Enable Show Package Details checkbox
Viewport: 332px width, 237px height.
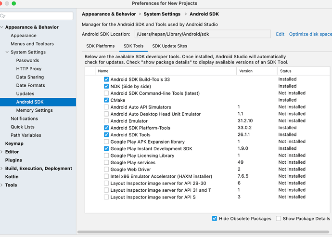(279, 219)
